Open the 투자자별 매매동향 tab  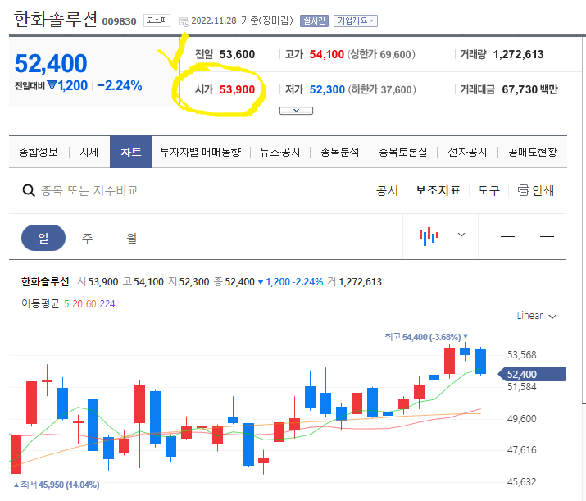click(x=201, y=153)
